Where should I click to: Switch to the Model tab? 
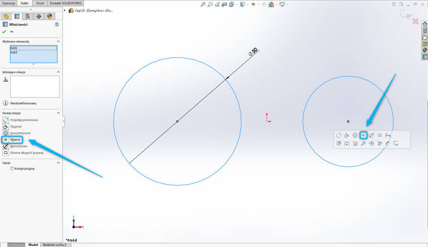tap(33, 244)
